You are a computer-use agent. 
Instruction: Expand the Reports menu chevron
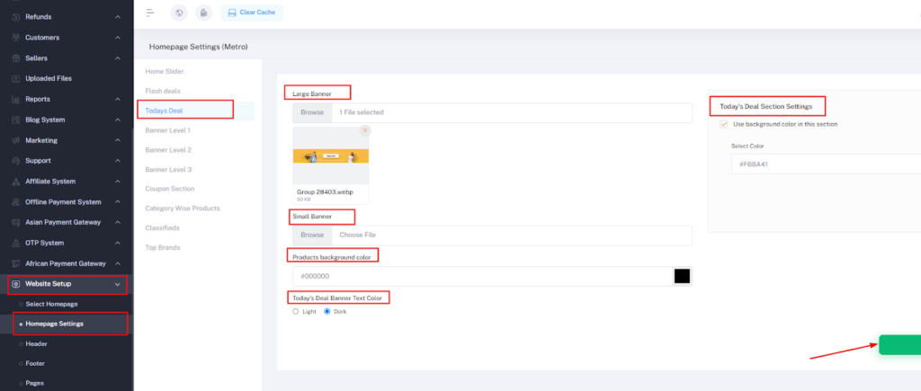click(x=118, y=99)
